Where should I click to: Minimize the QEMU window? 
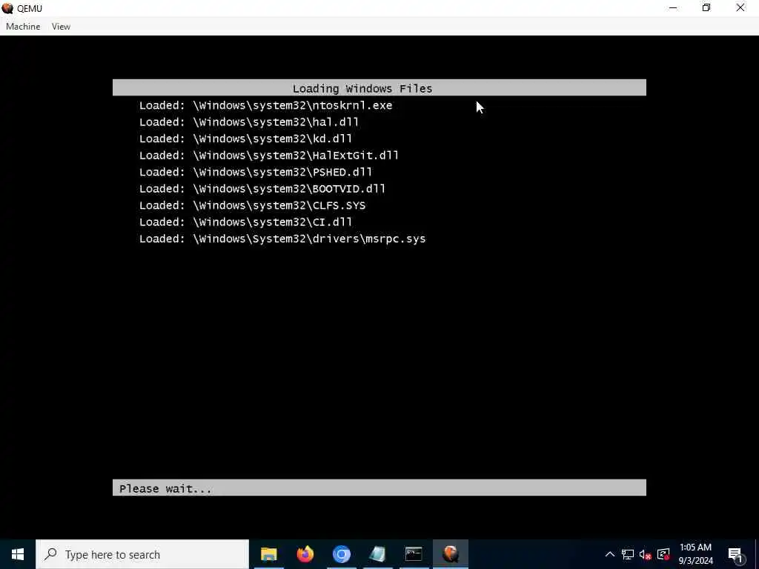[673, 7]
